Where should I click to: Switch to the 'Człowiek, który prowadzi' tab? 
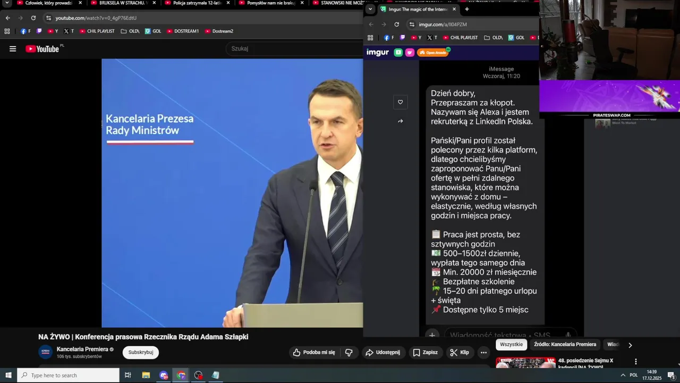(x=48, y=3)
